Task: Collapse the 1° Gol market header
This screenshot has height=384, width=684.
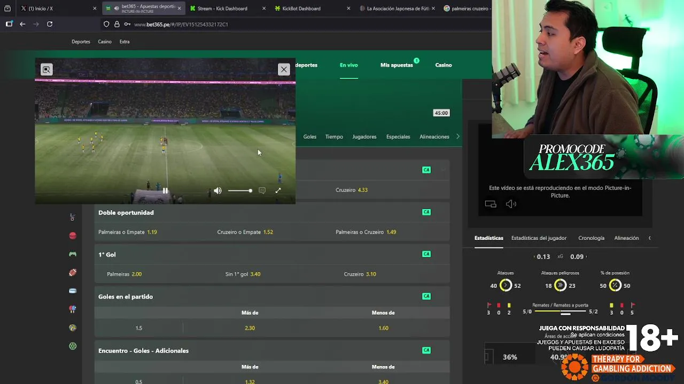Action: pos(272,254)
